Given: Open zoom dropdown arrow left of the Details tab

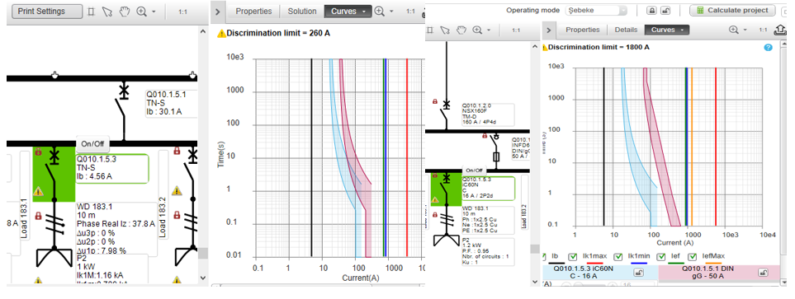Looking at the screenshot, I should (489, 30).
